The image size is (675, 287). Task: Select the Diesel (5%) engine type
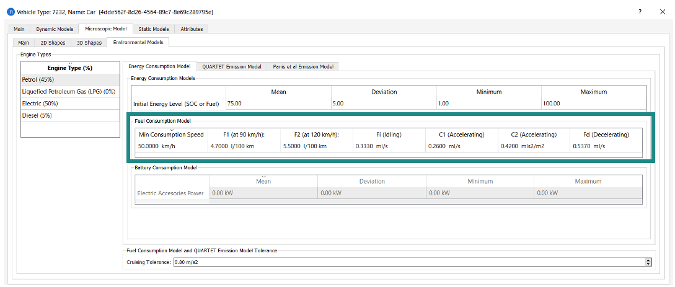pyautogui.click(x=70, y=116)
